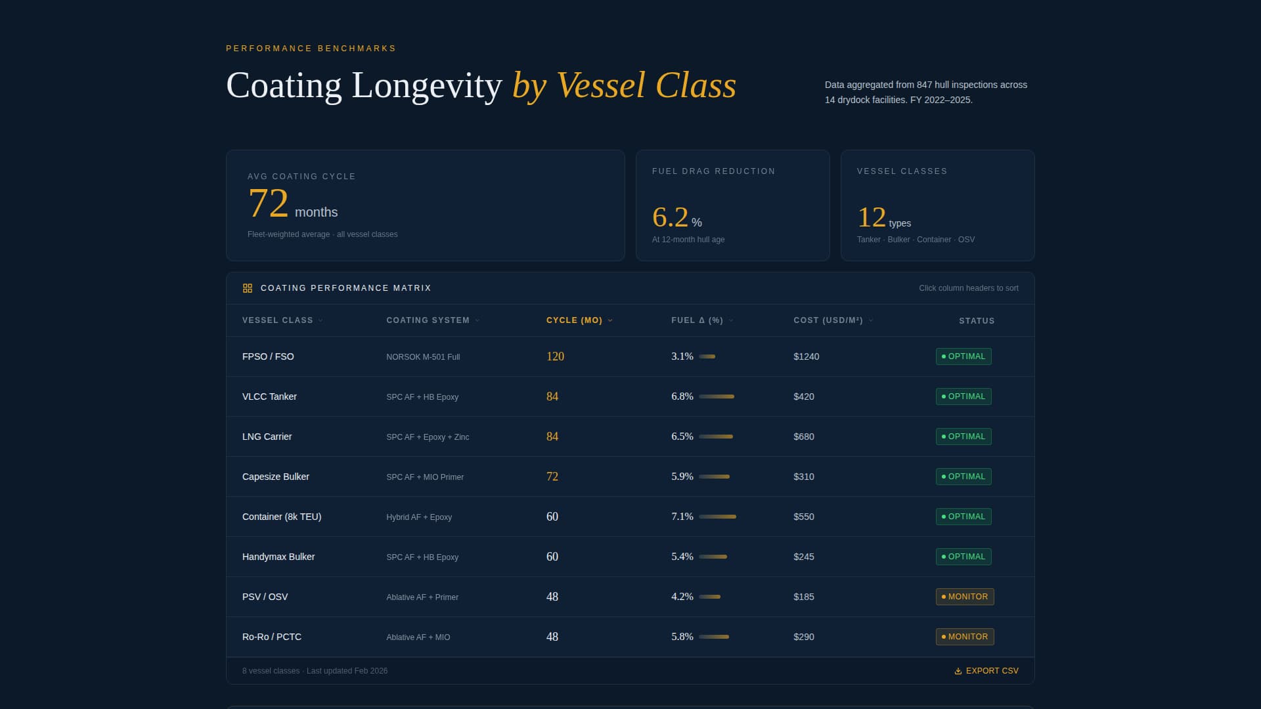Click the download icon next to Export CSV
The image size is (1261, 709).
958,671
